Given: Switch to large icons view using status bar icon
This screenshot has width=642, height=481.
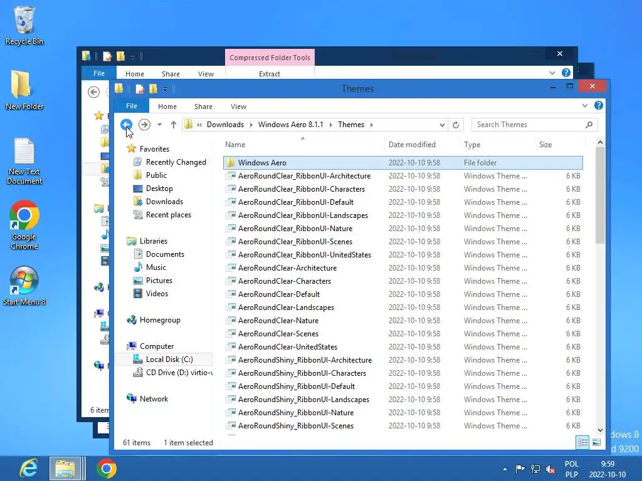Looking at the screenshot, I should (x=596, y=442).
